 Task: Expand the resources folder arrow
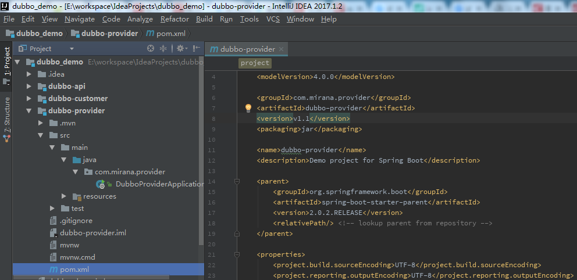tap(64, 196)
